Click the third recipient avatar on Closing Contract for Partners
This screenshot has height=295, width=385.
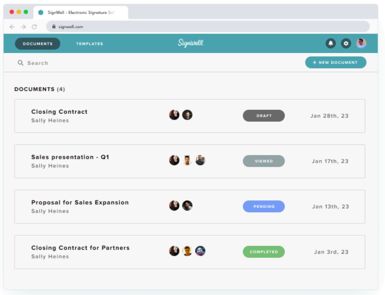coord(201,252)
